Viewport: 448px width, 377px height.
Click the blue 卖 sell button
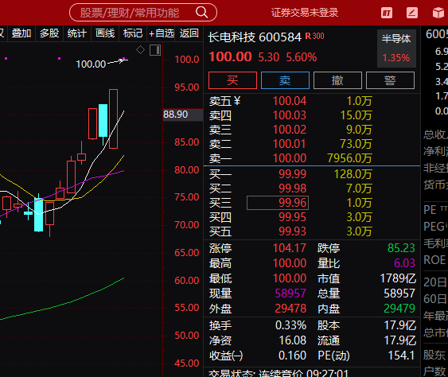tap(285, 80)
